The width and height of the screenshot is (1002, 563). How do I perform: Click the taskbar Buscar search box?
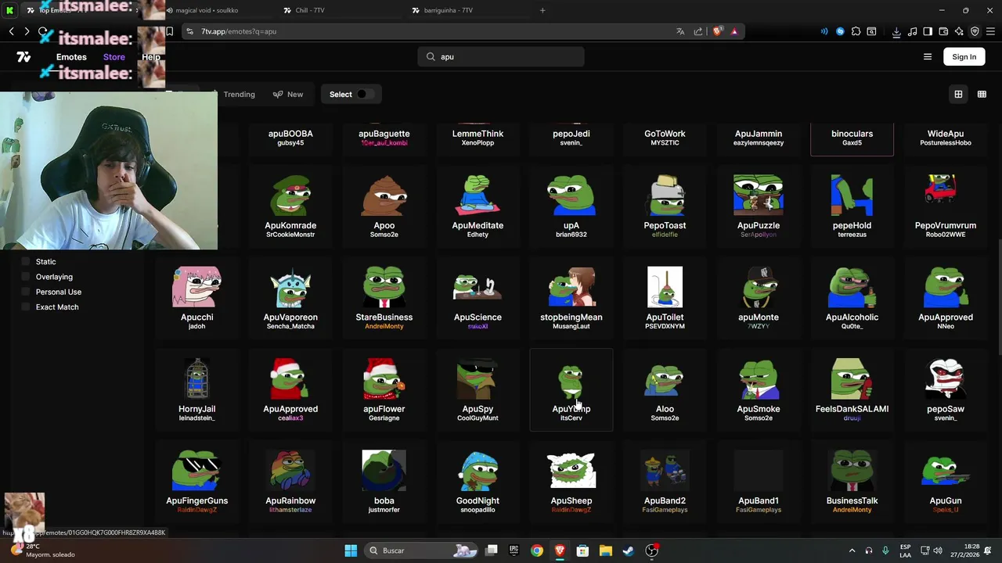pos(421,550)
